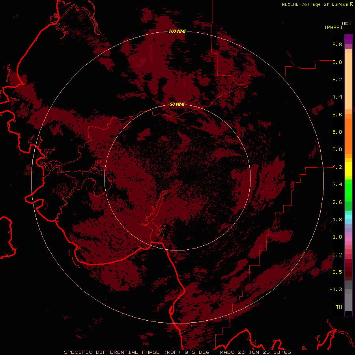Click the -0.5 scale value
This screenshot has height=355, width=355.
click(336, 272)
